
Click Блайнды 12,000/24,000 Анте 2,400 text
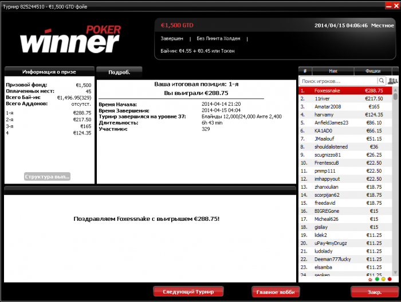(242, 117)
